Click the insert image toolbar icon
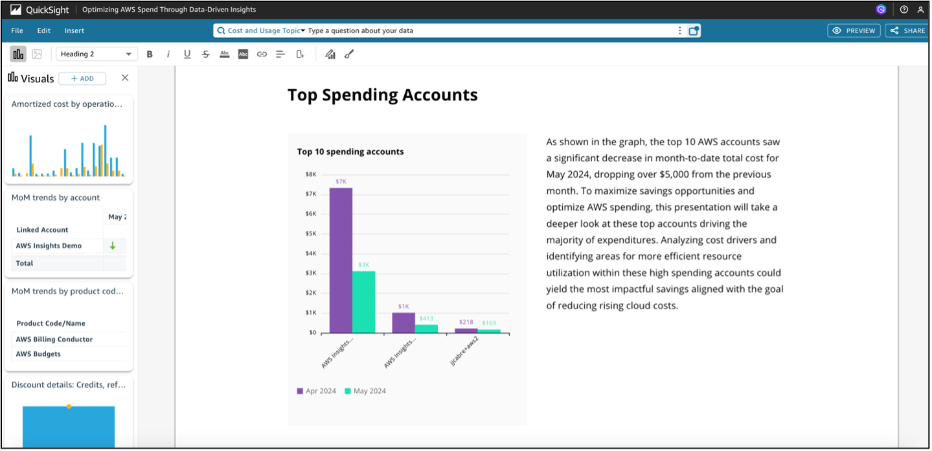This screenshot has width=932, height=451. click(37, 54)
